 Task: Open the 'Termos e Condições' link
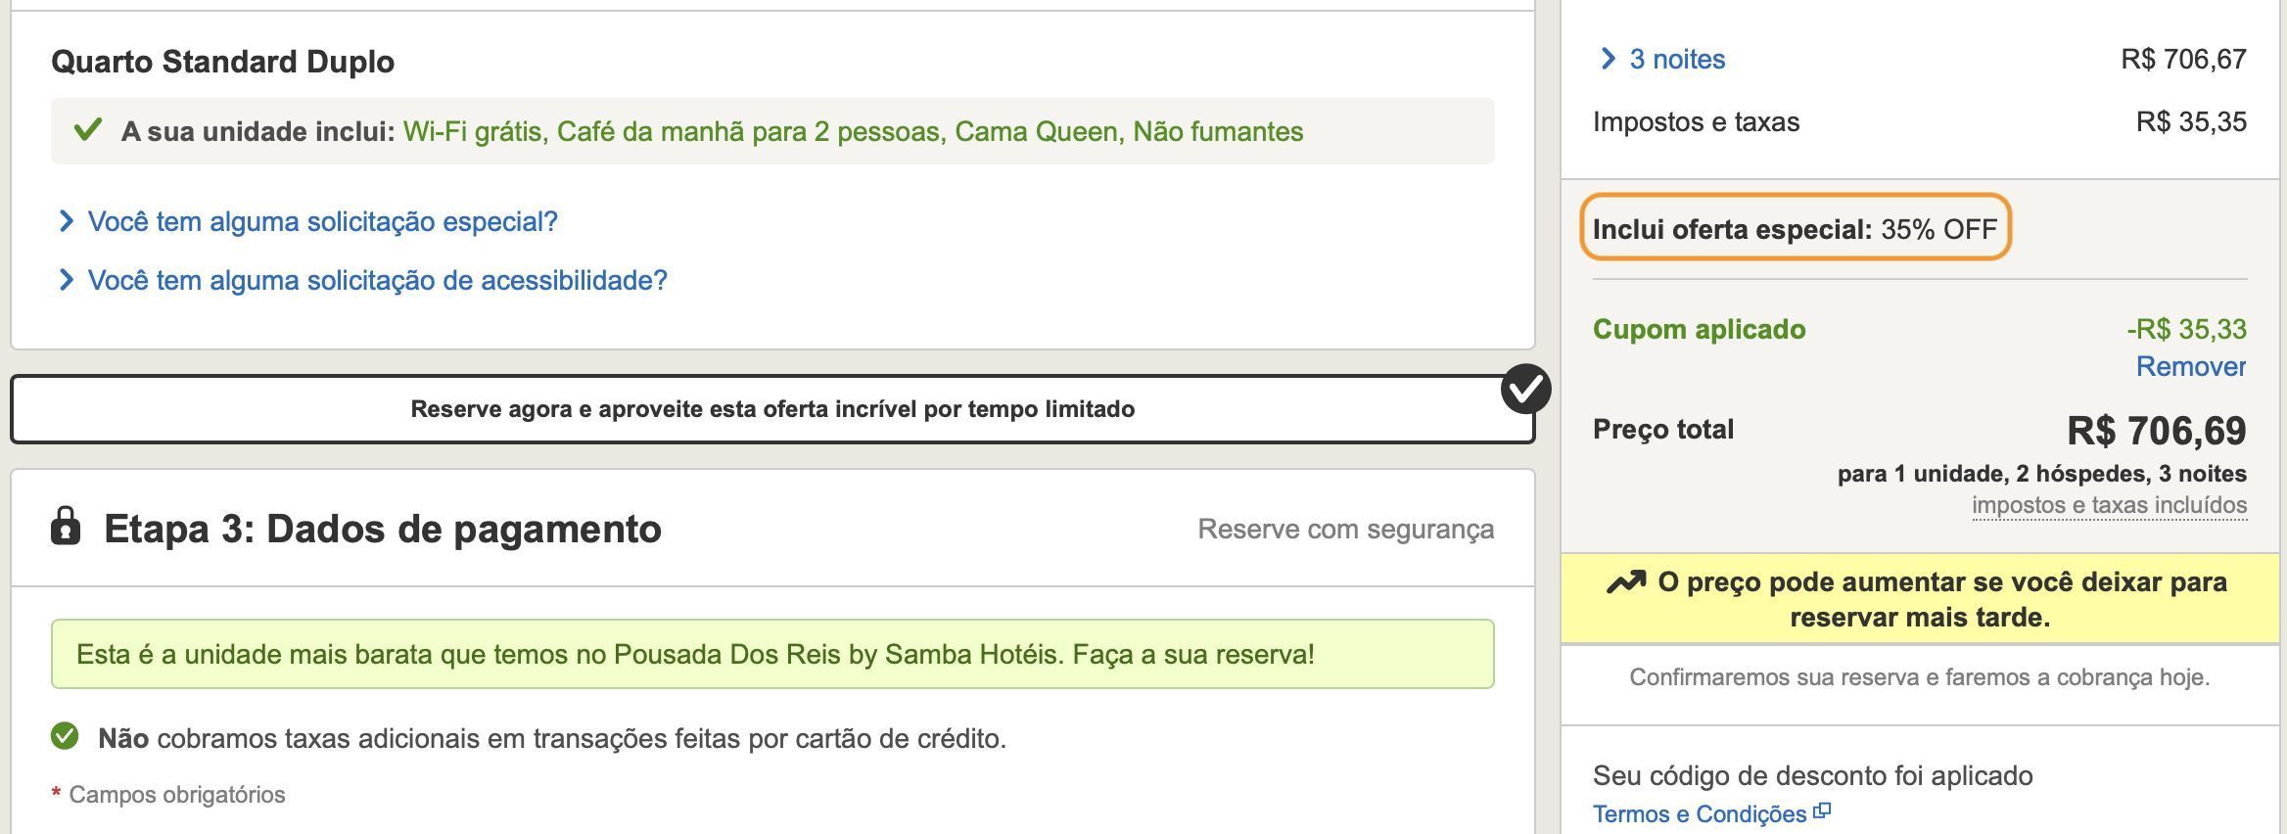pos(1699,813)
